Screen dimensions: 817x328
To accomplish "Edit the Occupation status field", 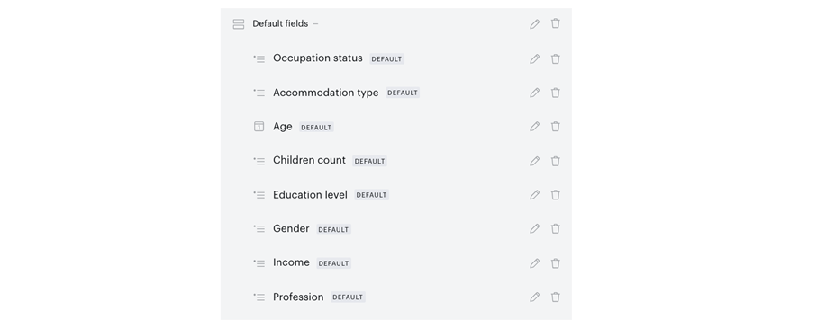I will tap(534, 58).
